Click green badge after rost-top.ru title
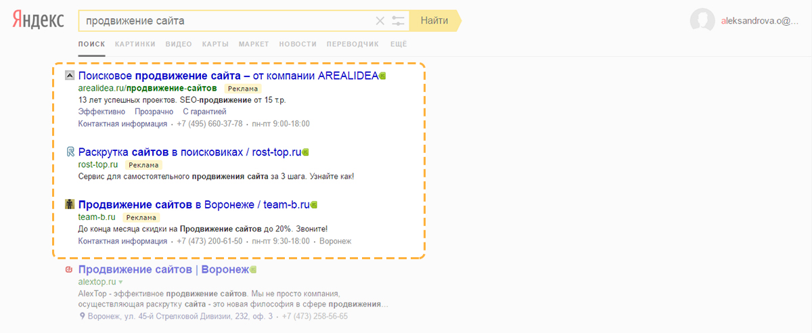The width and height of the screenshot is (812, 333). (x=306, y=152)
